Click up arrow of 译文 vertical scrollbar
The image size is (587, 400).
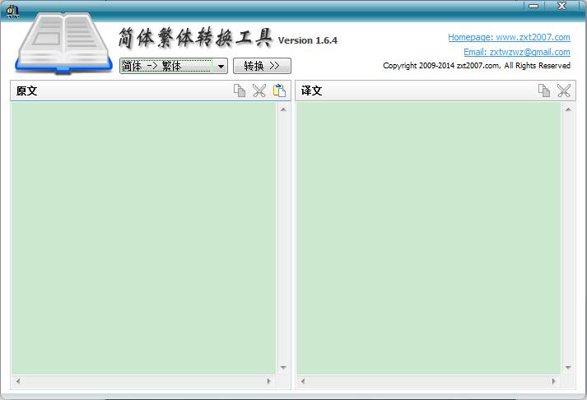click(569, 109)
